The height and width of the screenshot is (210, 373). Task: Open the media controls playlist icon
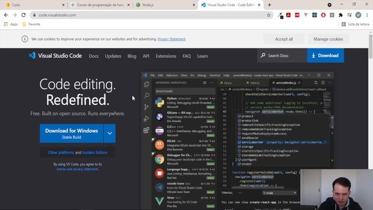pos(349,15)
